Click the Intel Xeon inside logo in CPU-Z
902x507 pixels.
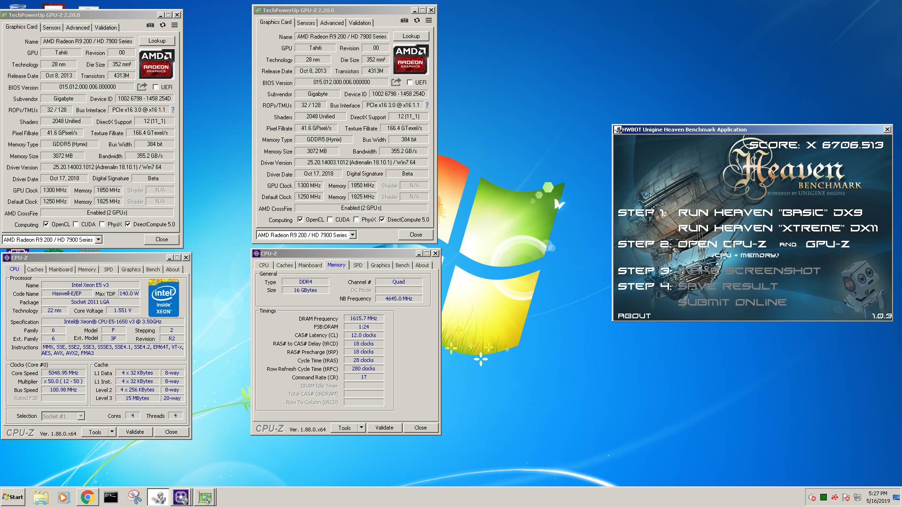163,298
